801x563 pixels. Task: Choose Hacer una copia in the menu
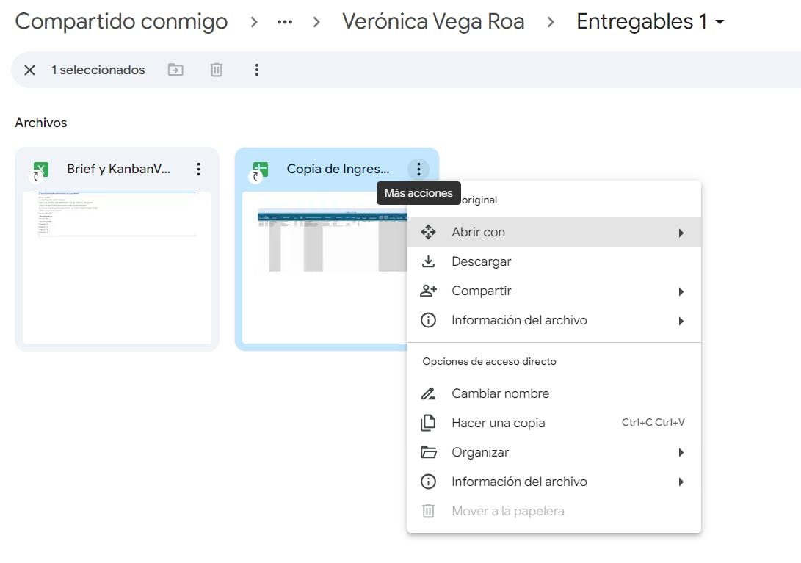coord(498,424)
